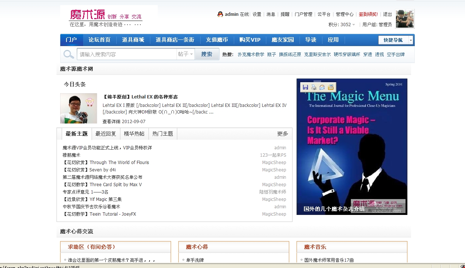Open the 消息 messages link
The width and height of the screenshot is (465, 268).
coord(271,14)
